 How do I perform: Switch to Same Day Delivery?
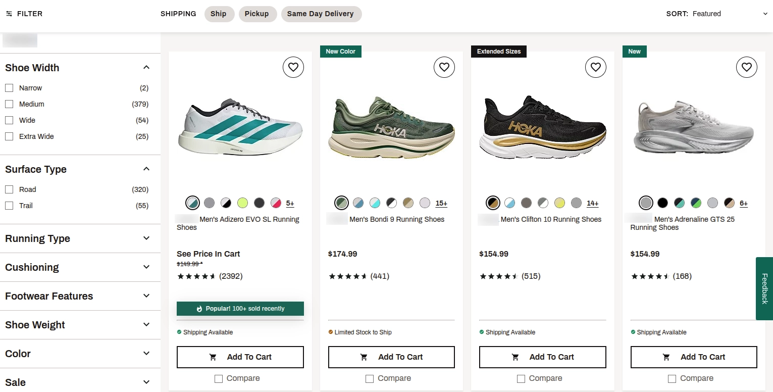pyautogui.click(x=321, y=14)
